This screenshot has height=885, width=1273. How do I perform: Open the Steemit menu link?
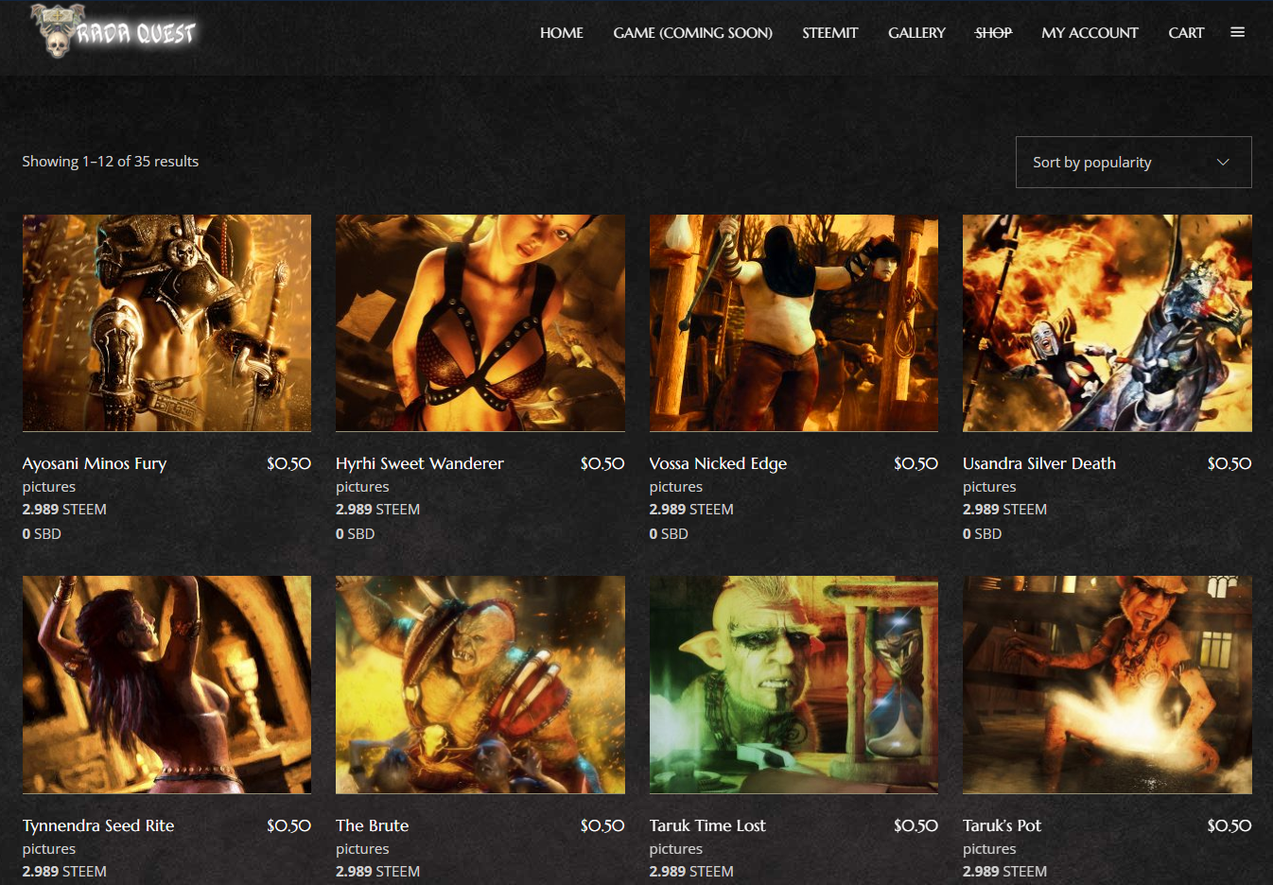829,33
